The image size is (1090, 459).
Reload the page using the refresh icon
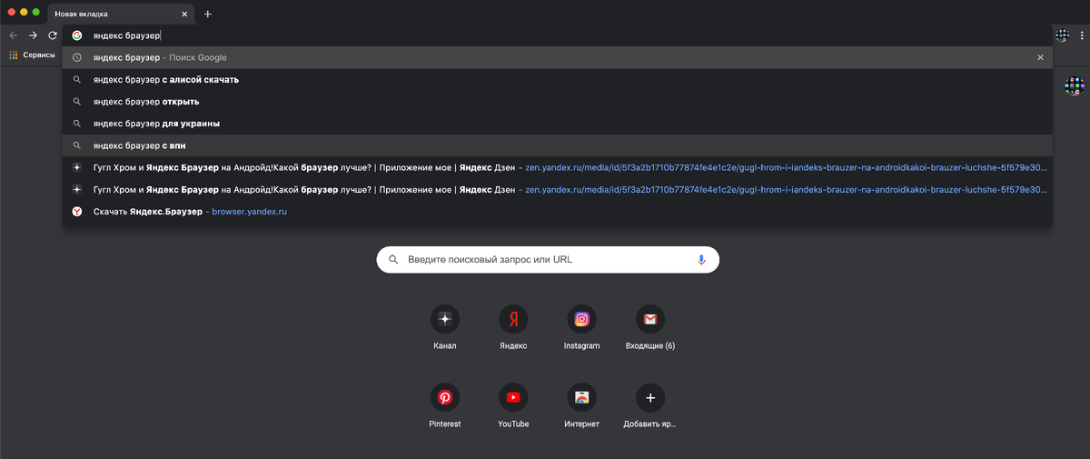53,35
